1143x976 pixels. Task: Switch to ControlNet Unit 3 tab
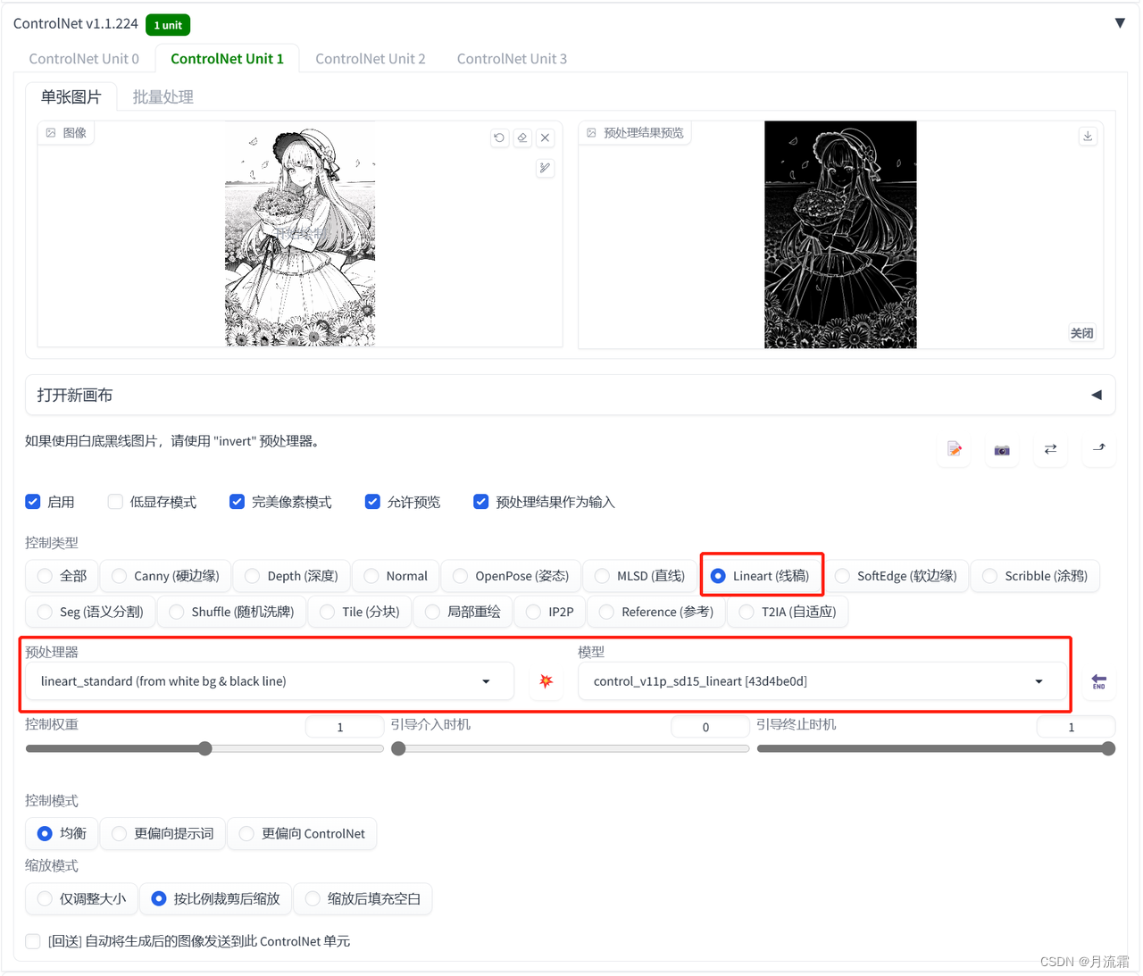coord(512,59)
